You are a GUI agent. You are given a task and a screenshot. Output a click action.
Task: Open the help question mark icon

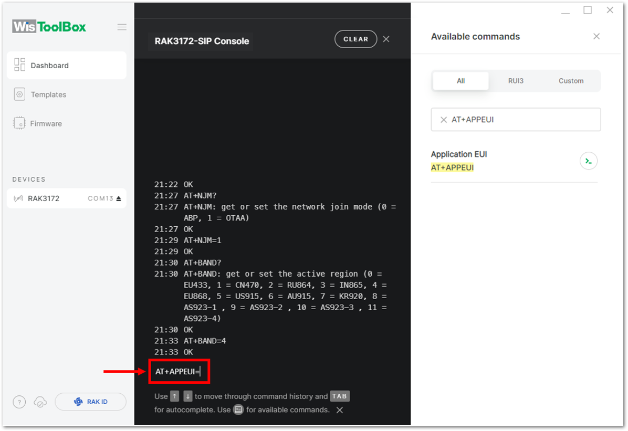[19, 402]
